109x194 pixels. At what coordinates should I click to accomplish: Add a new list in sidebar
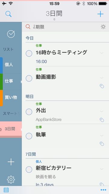pyautogui.click(x=11, y=162)
